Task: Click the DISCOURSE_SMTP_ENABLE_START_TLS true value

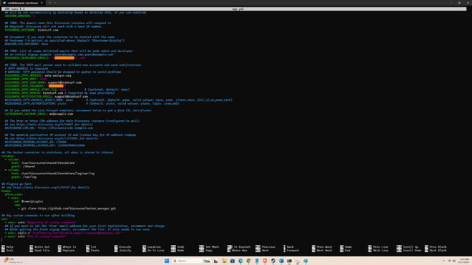Action: tap(63, 89)
